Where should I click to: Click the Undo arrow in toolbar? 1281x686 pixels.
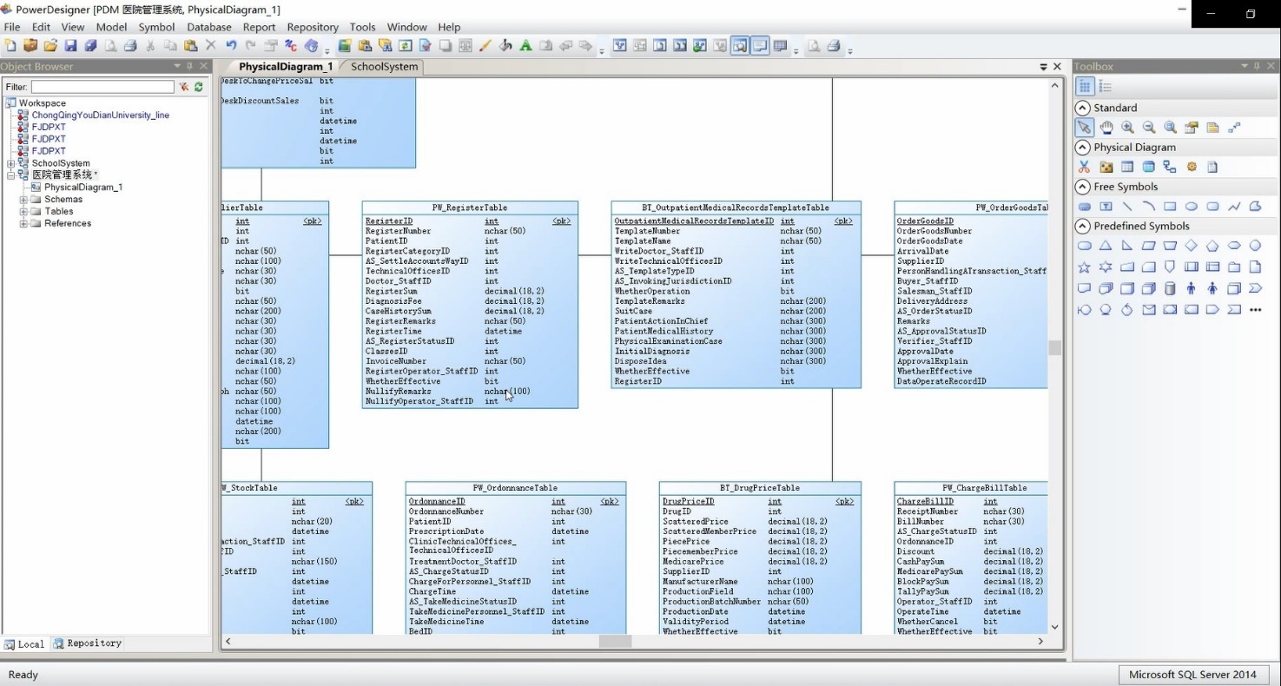pyautogui.click(x=231, y=46)
